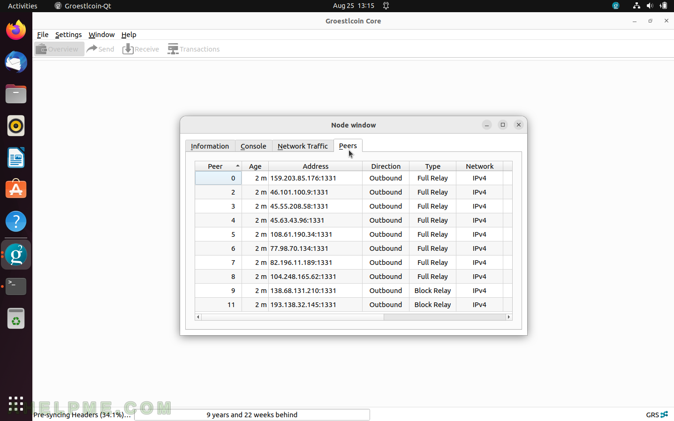The width and height of the screenshot is (674, 421).
Task: Open the Overview toolbar button
Action: tap(59, 49)
